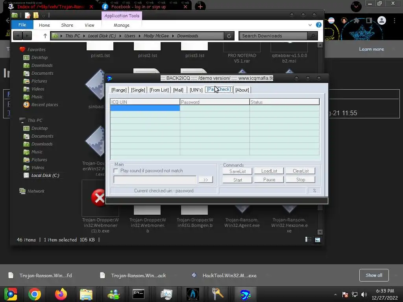This screenshot has height=302, width=403.
Task: Switch Explorer to large icons view
Action: pyautogui.click(x=318, y=239)
